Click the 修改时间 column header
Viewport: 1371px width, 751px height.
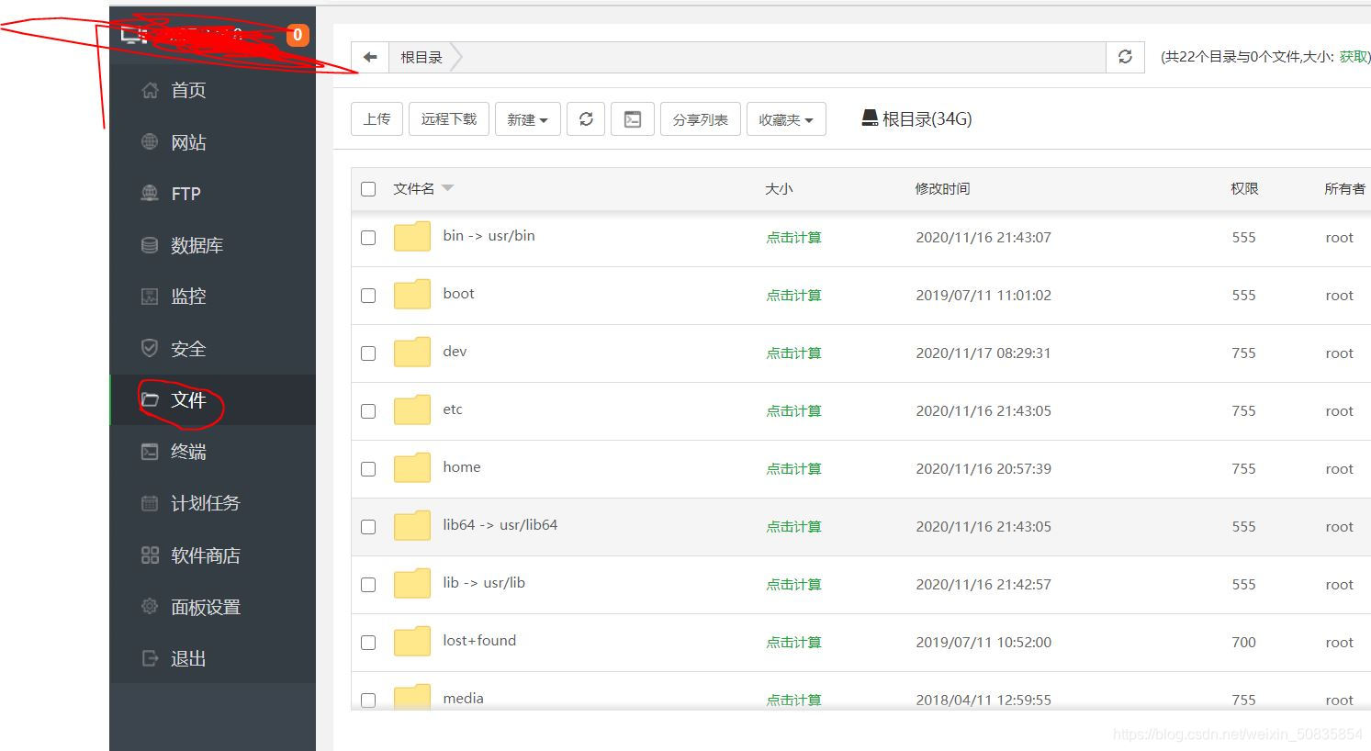942,188
